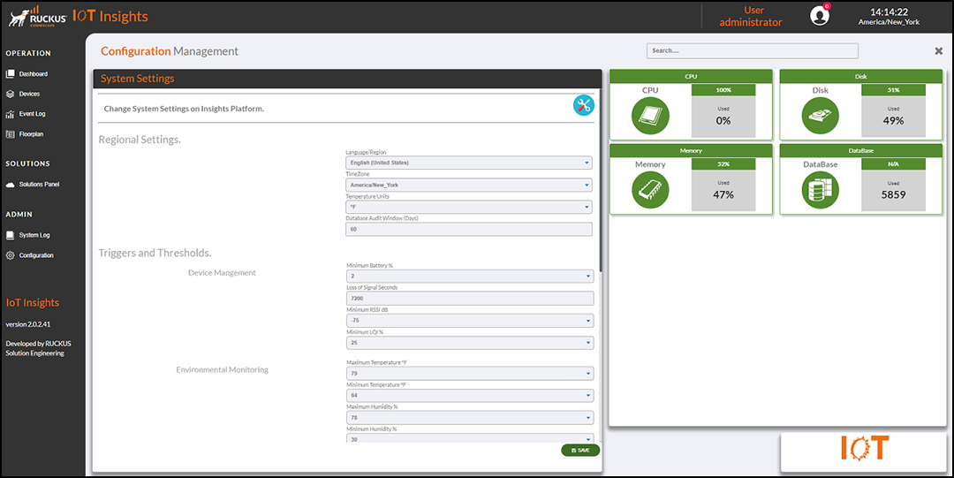Open the System Log sidebar item

(x=27, y=235)
